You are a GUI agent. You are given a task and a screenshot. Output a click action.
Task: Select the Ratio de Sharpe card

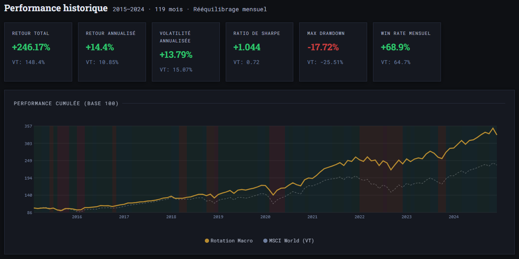tap(259, 52)
